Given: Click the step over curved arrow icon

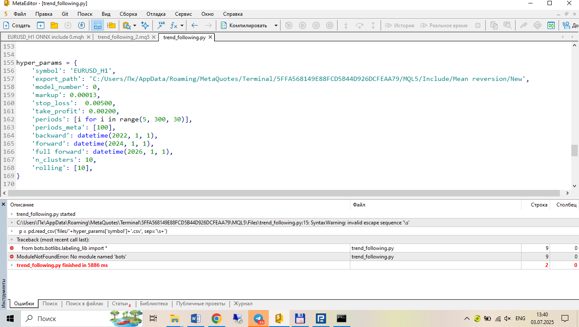Looking at the screenshot, I should click(359, 26).
